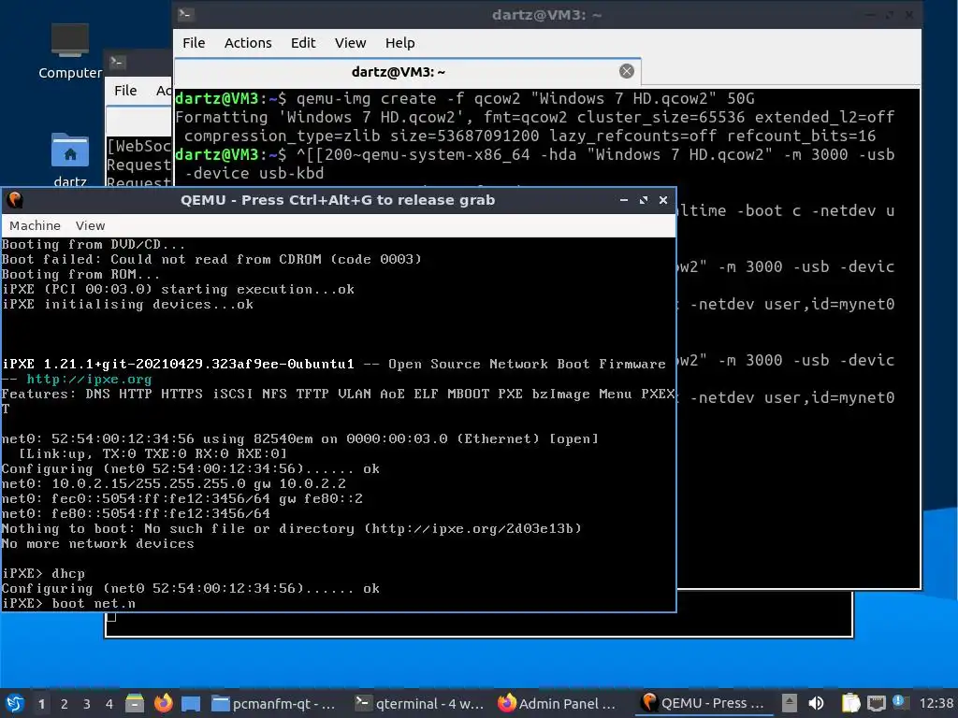The height and width of the screenshot is (718, 958).
Task: Click the 'compression_type=zlib' output line
Action: tap(530, 136)
